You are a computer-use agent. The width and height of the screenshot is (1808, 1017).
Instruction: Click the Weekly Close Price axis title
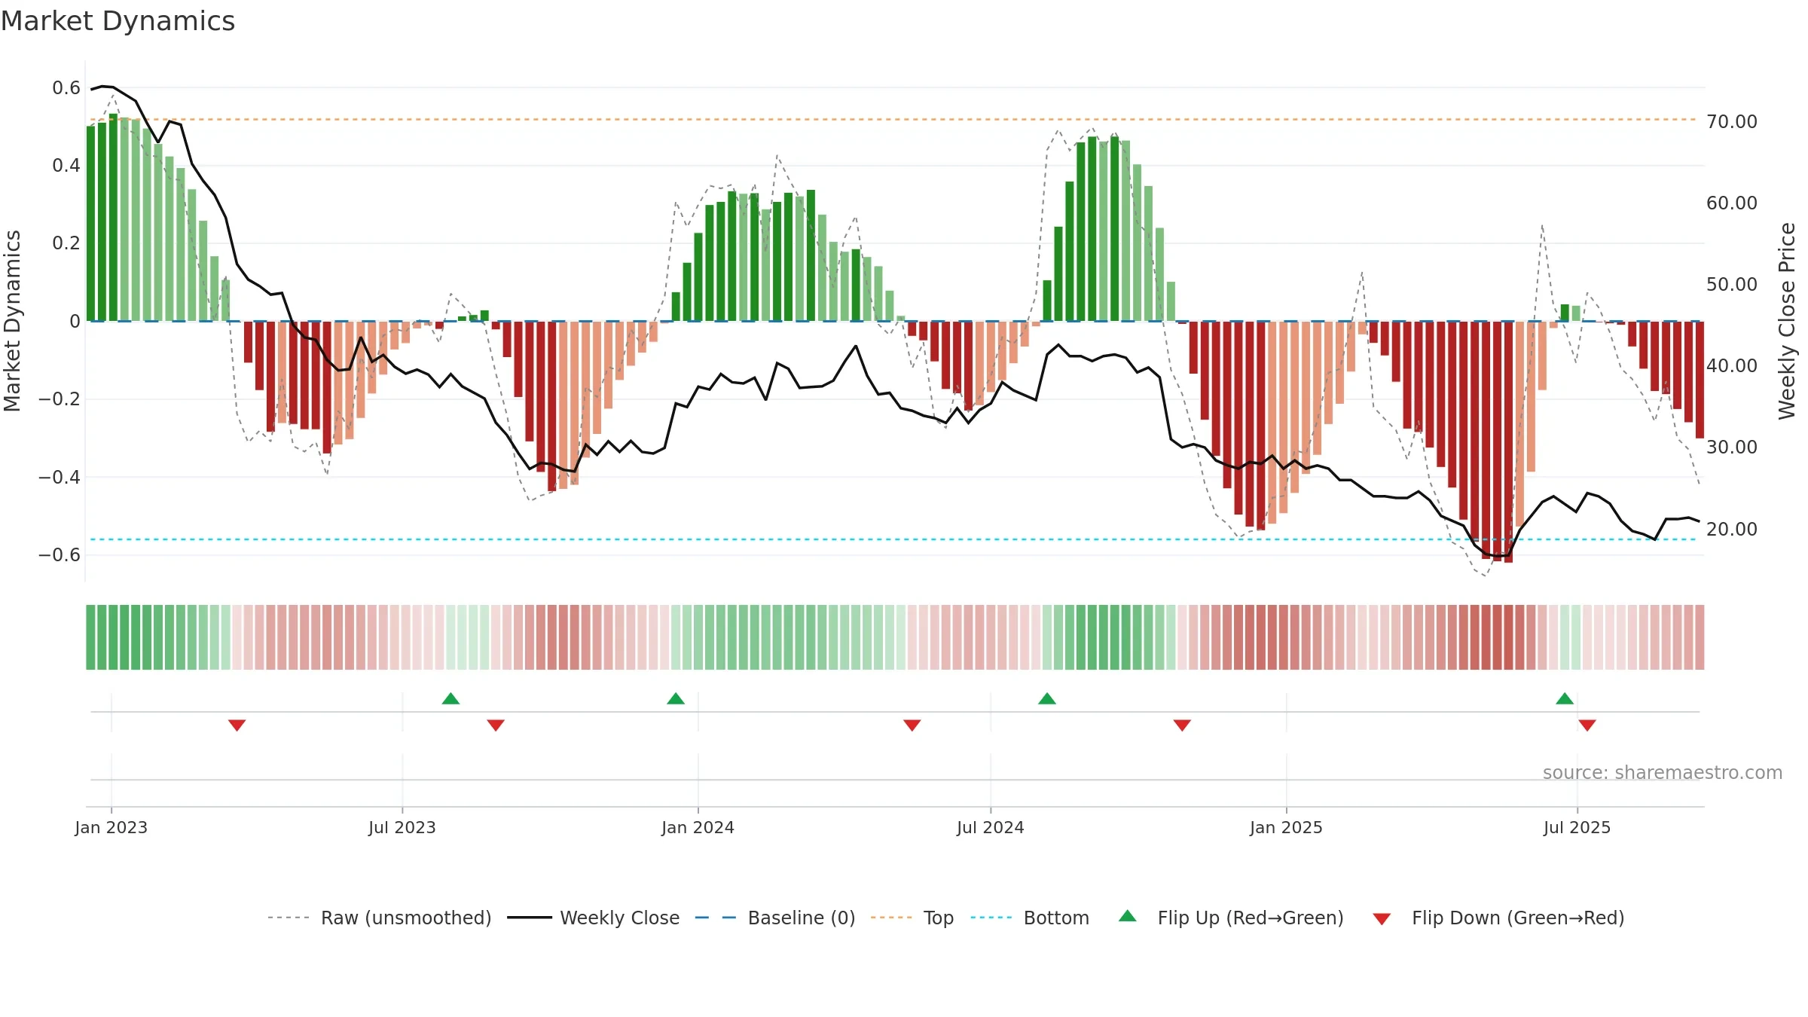click(x=1787, y=321)
